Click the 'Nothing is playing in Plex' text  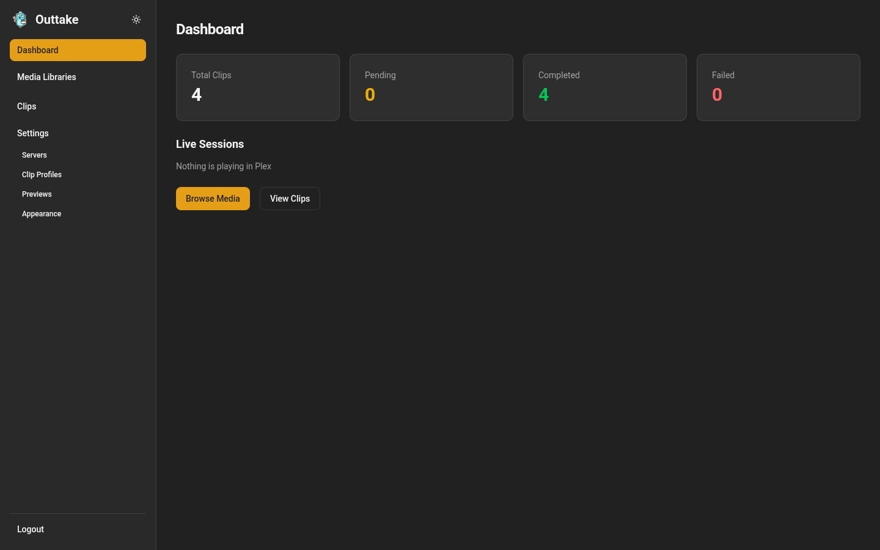224,166
